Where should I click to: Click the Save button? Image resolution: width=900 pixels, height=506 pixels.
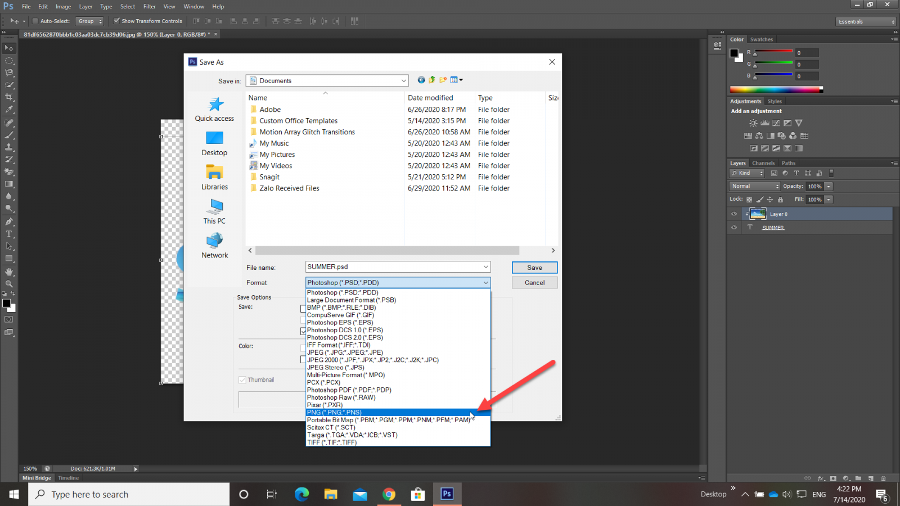(x=534, y=268)
